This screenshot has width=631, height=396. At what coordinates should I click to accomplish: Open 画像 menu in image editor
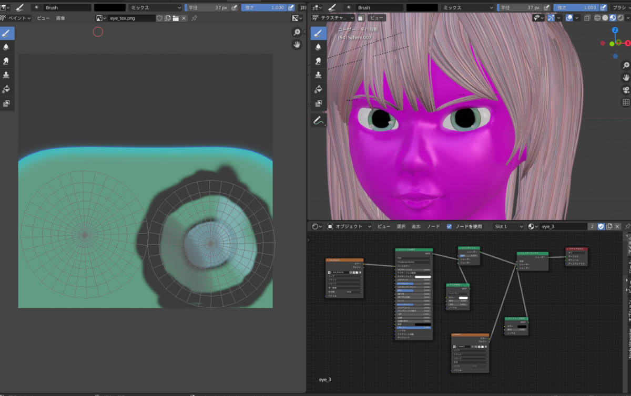click(x=60, y=18)
